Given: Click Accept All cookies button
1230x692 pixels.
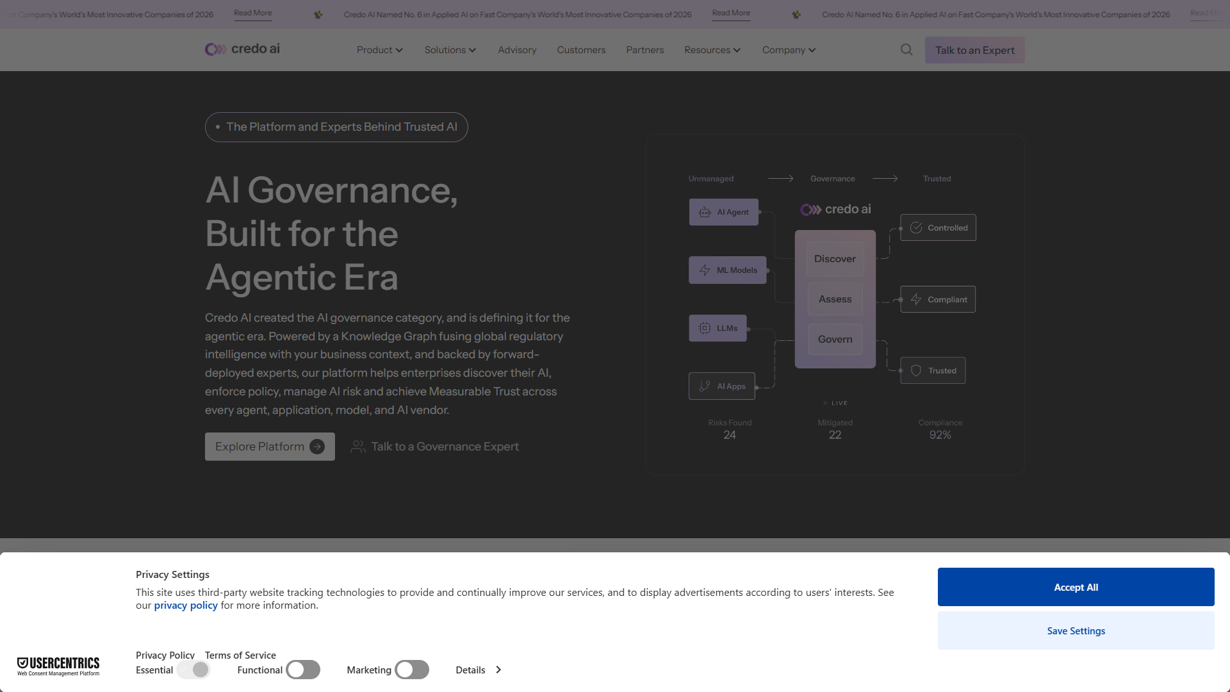Looking at the screenshot, I should (x=1076, y=587).
